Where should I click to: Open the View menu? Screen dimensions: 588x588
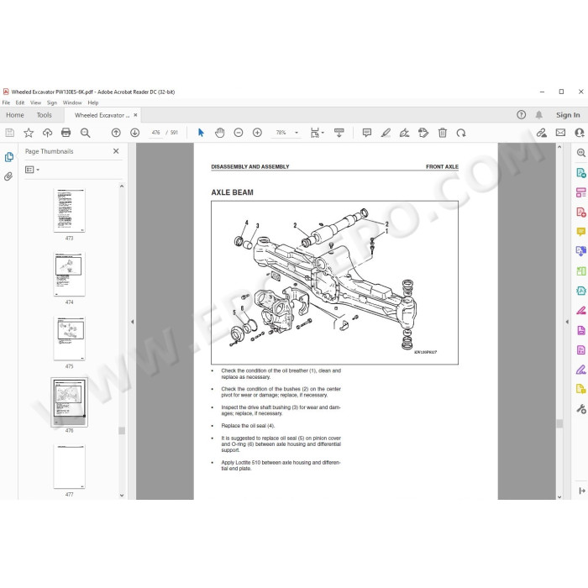click(x=35, y=102)
